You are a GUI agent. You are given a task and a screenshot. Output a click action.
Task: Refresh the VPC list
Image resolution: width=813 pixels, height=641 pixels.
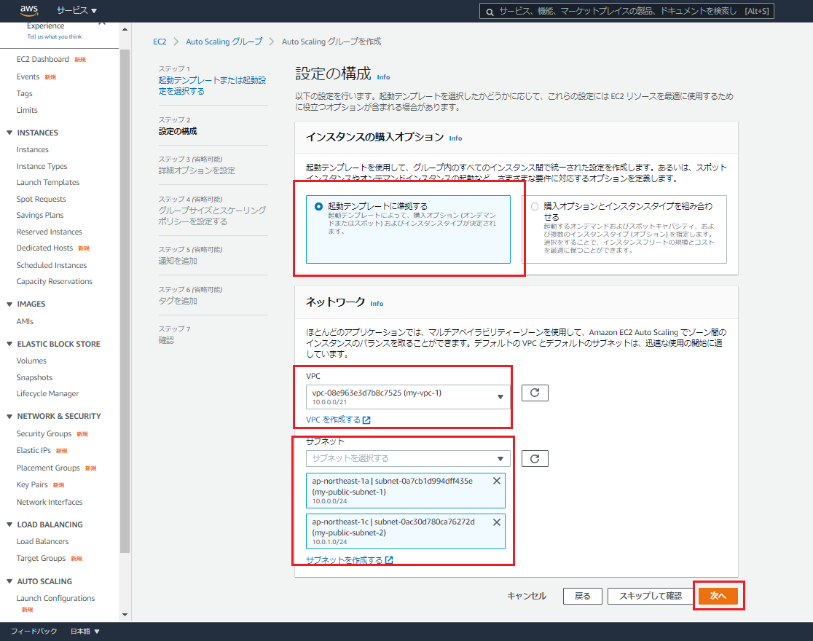point(535,393)
